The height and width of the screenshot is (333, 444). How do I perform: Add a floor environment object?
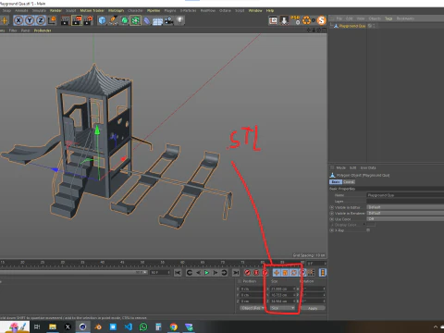pos(157,21)
